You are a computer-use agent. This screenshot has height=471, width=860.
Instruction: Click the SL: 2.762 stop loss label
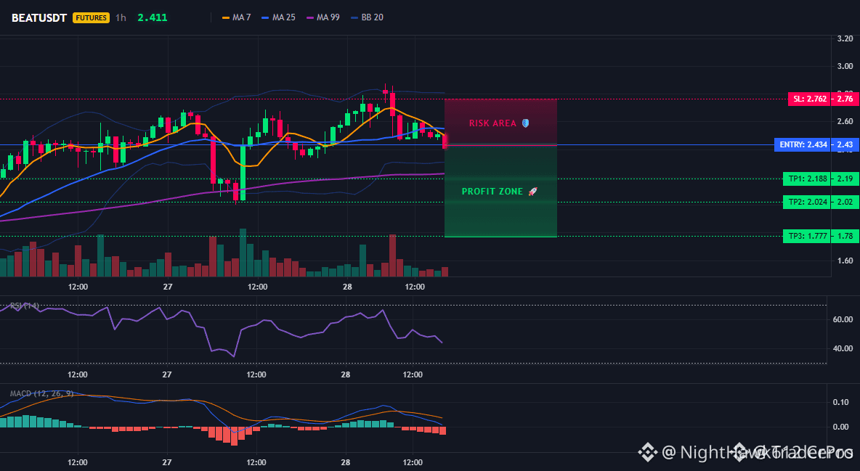click(809, 99)
